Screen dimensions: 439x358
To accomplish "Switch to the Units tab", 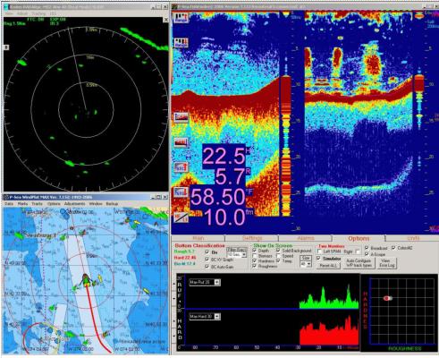I will [x=413, y=238].
